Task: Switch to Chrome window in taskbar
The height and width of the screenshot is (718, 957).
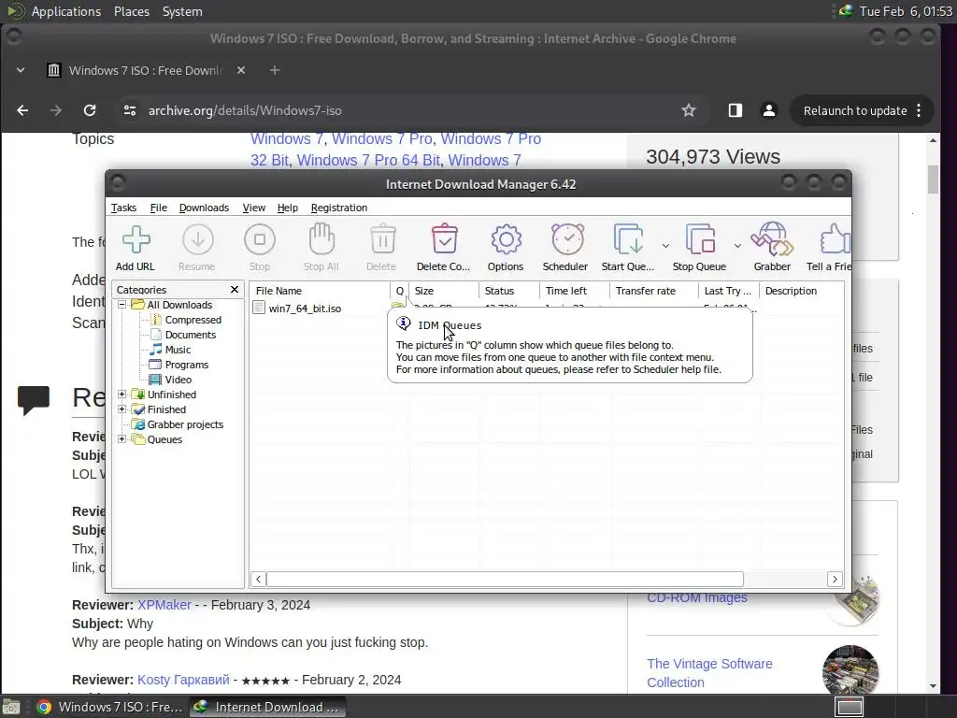Action: click(110, 707)
